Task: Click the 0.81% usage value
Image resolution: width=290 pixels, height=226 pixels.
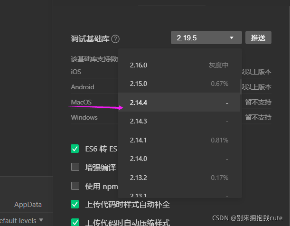Action: click(x=220, y=140)
